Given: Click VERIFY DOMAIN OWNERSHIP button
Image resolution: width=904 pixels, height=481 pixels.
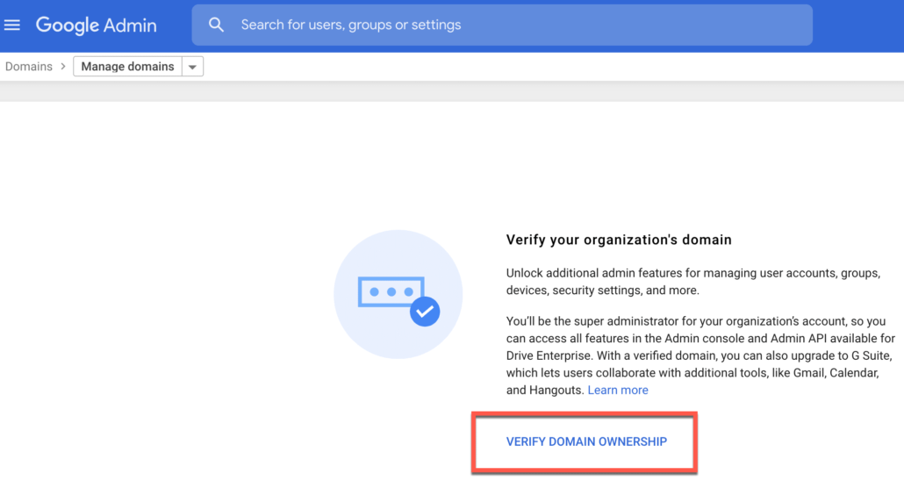Looking at the screenshot, I should (586, 442).
